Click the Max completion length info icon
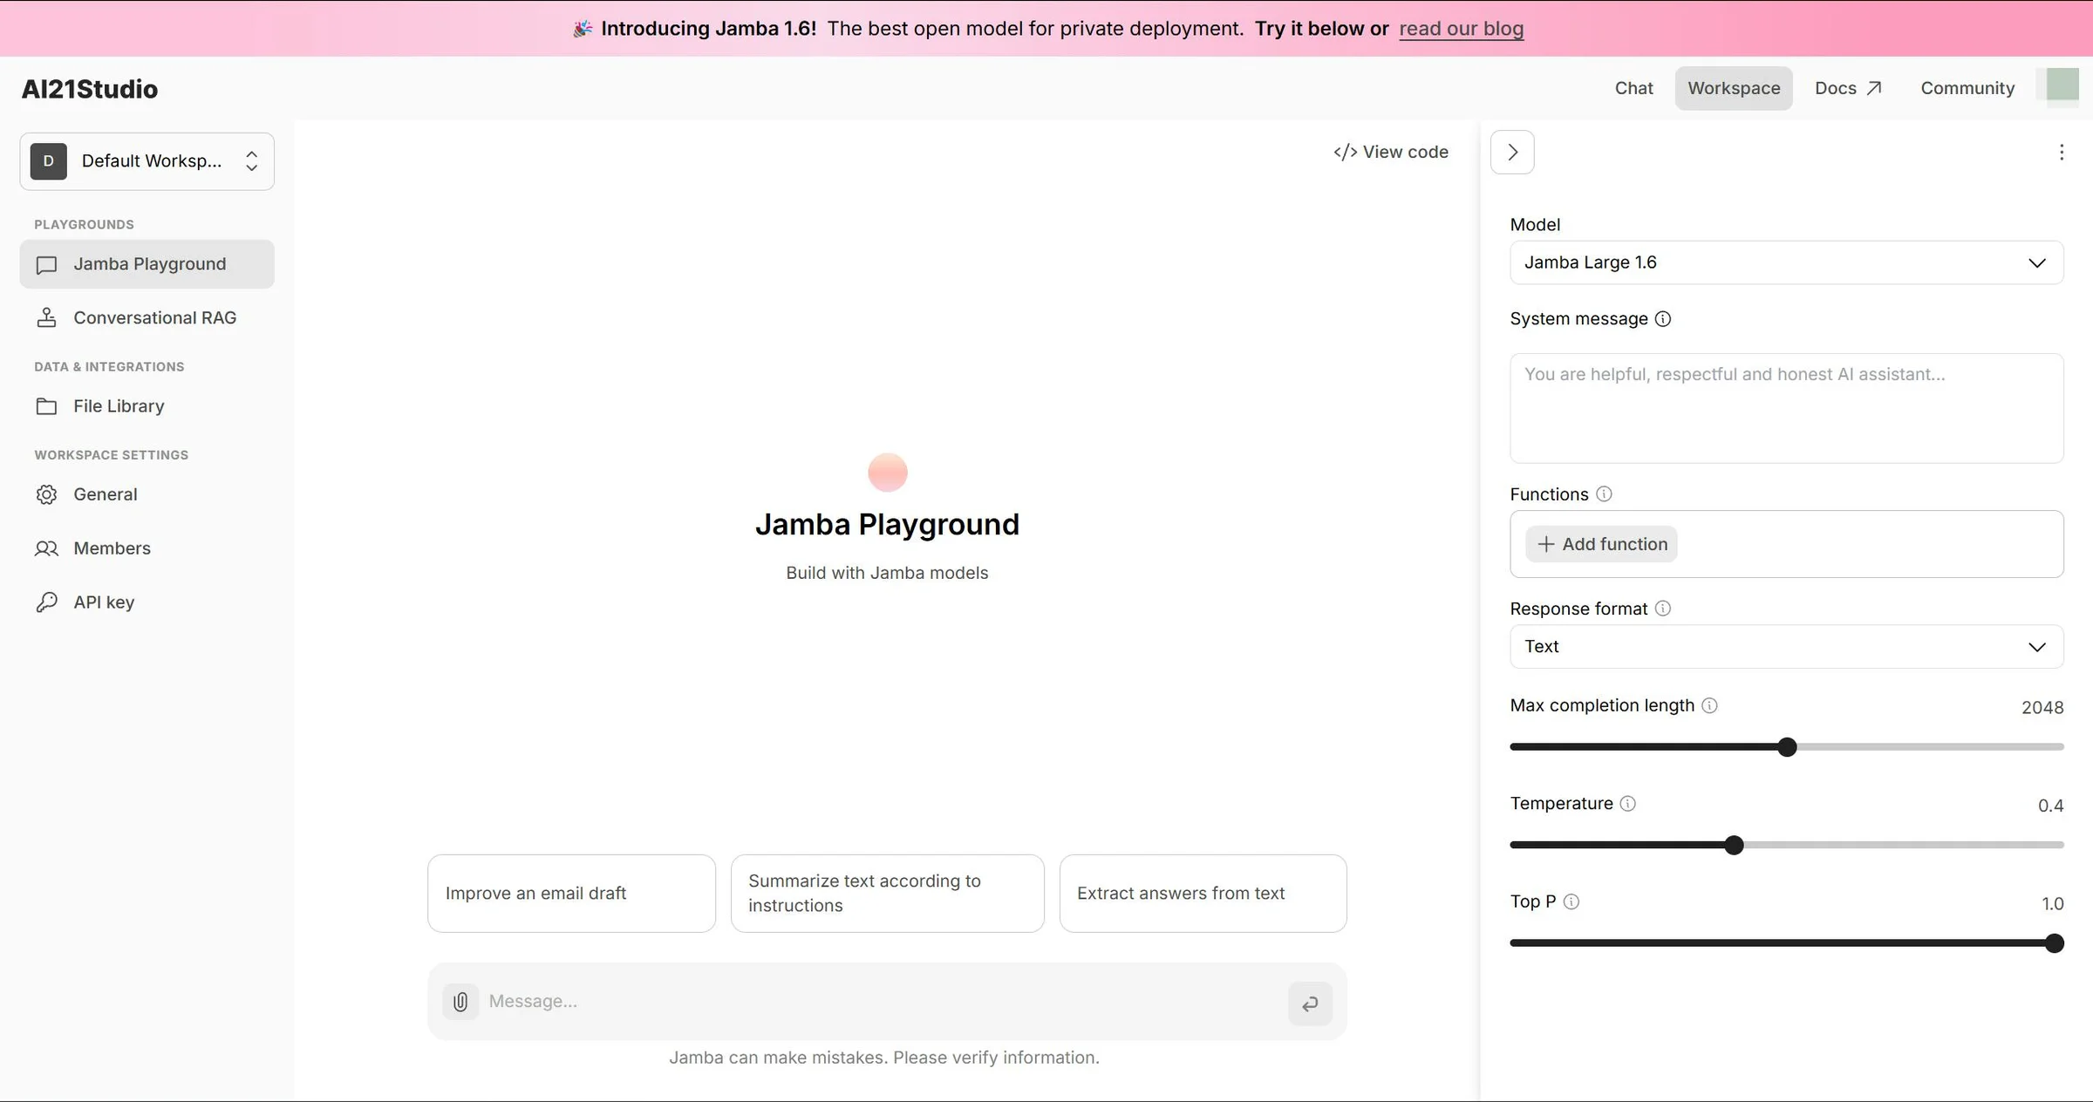 [x=1709, y=705]
